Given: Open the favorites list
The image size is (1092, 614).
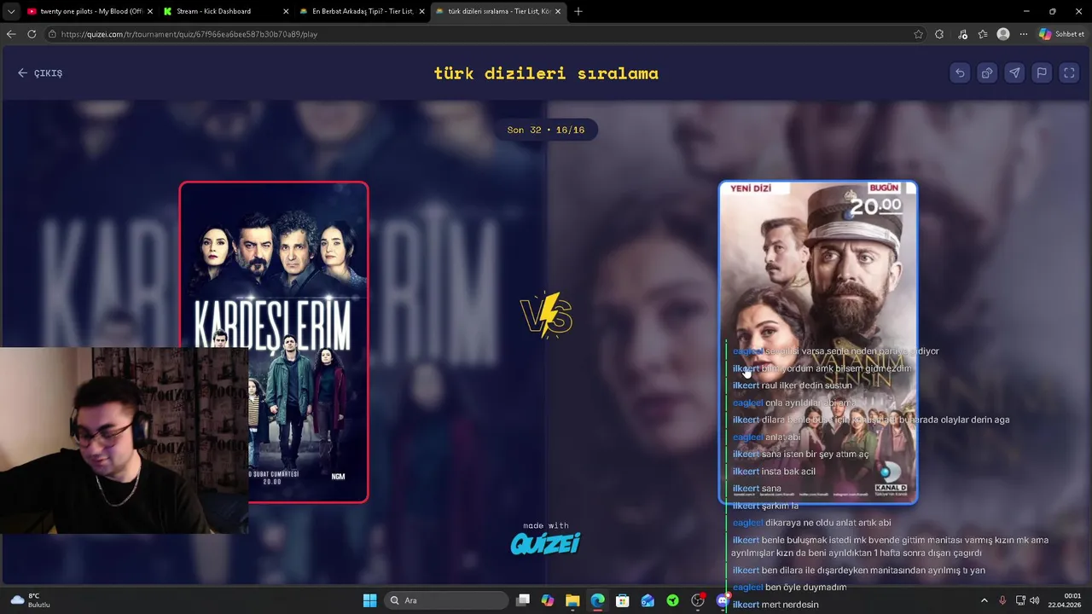Looking at the screenshot, I should pyautogui.click(x=983, y=34).
